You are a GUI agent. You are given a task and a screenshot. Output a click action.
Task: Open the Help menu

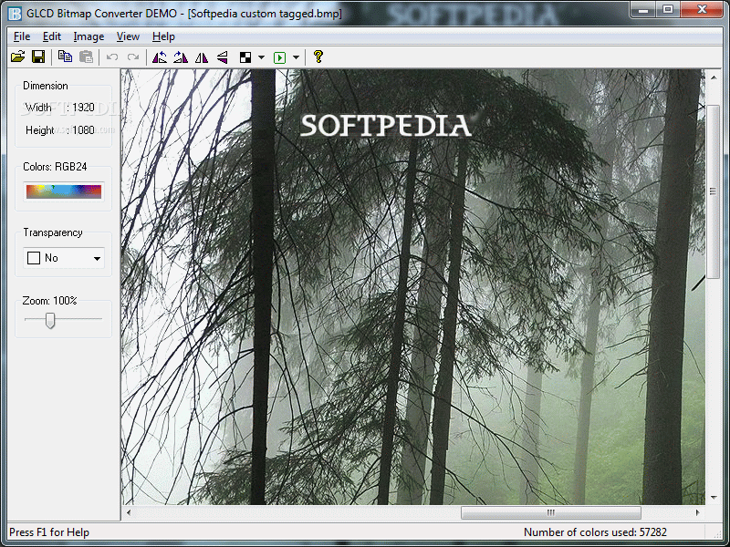(163, 36)
